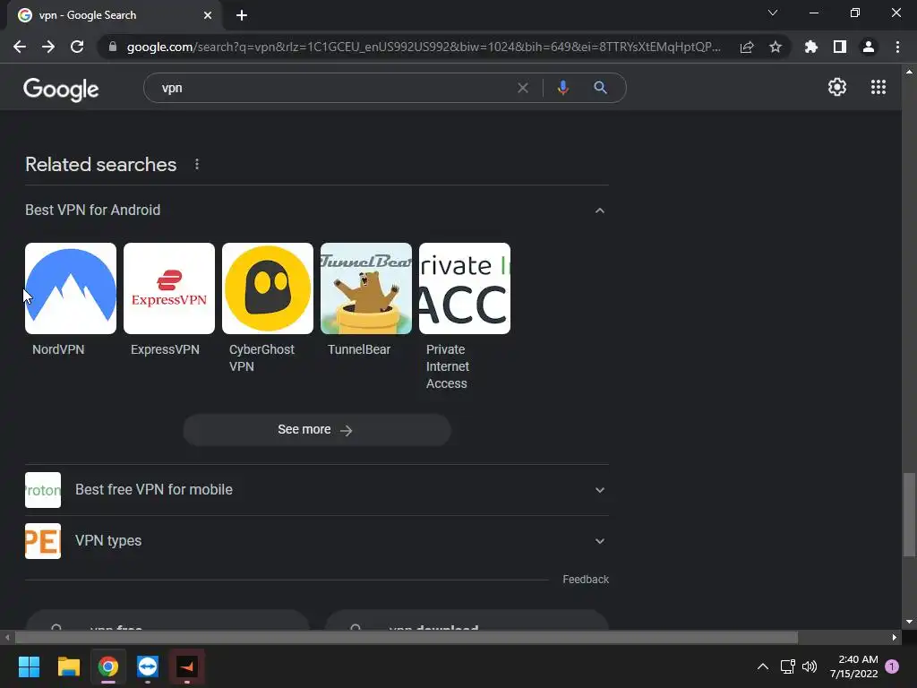
Task: Show hidden system tray icons
Action: (763, 666)
